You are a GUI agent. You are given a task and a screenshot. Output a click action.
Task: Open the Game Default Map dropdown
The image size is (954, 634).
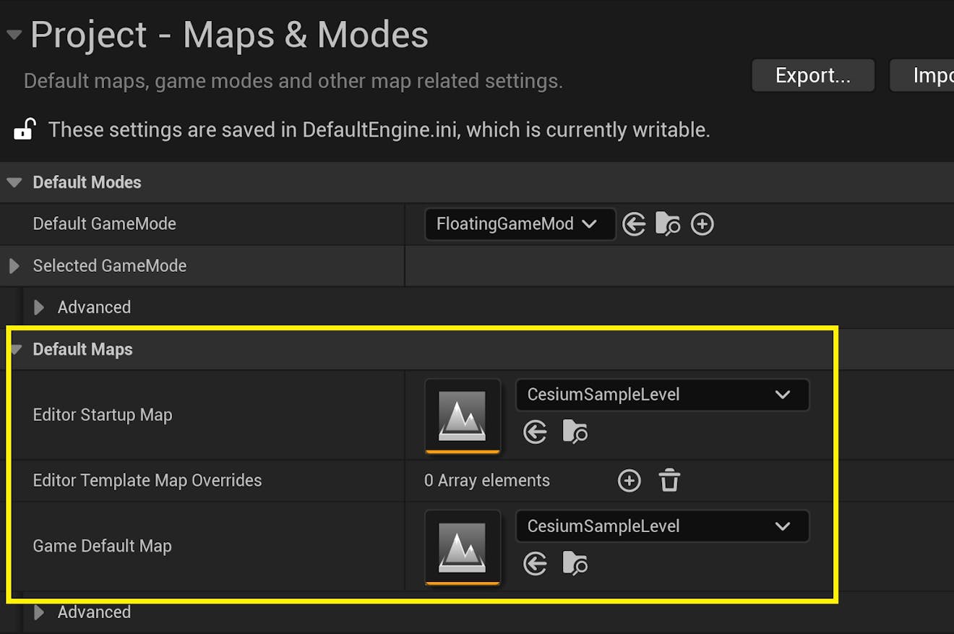click(x=661, y=526)
